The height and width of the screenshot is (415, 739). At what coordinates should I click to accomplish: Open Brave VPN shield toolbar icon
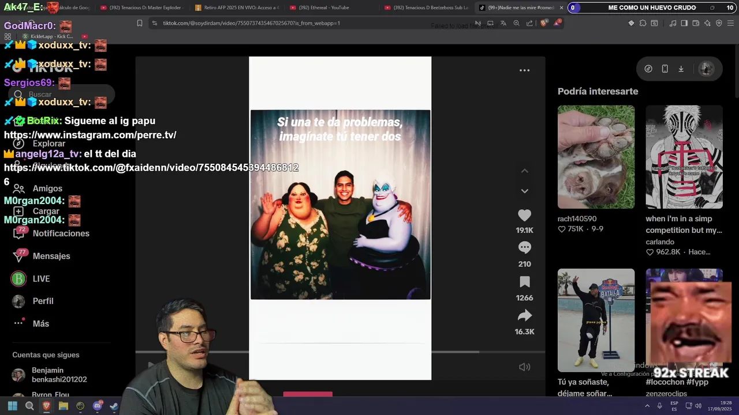[719, 23]
